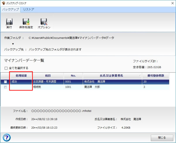
Task: Click the down arrow below 作業フォルダ
Action: click(13, 44)
